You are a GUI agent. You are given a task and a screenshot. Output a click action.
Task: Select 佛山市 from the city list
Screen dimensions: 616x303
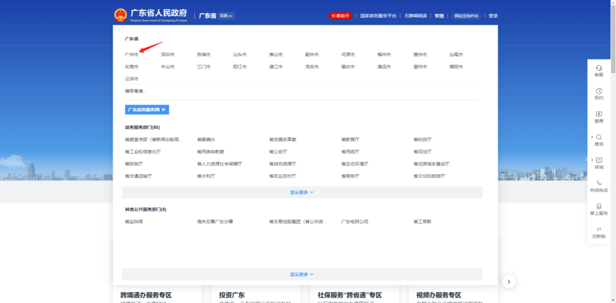click(276, 55)
